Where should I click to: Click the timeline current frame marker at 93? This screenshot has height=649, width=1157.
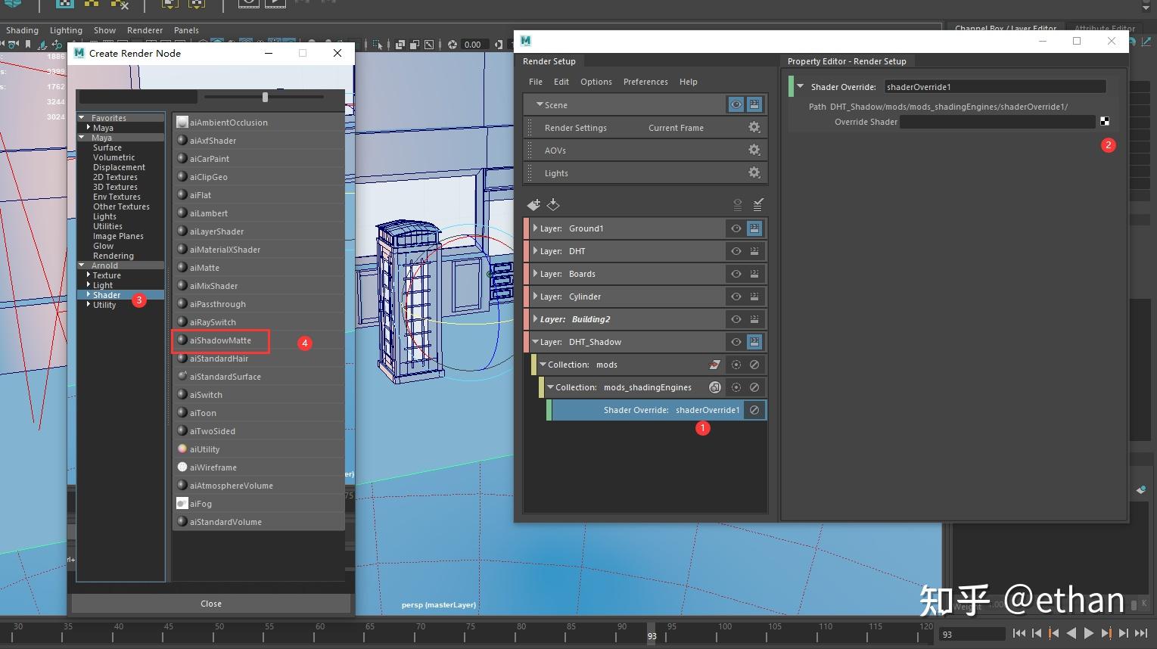pos(652,635)
